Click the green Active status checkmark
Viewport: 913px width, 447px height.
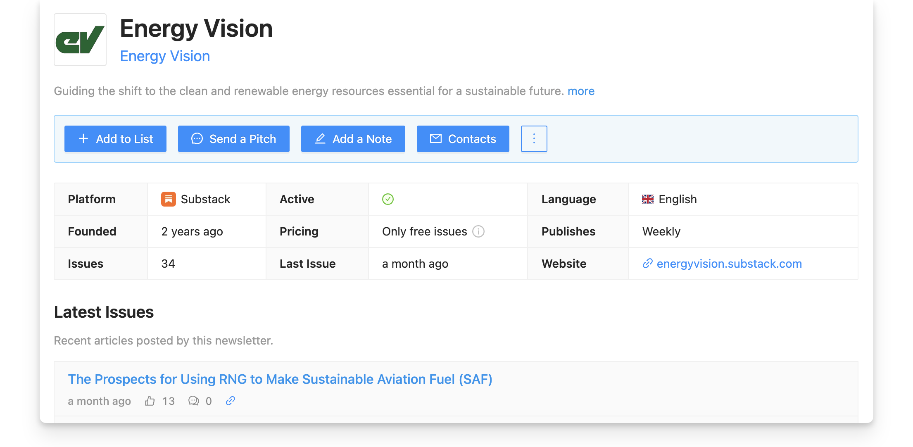(x=388, y=199)
